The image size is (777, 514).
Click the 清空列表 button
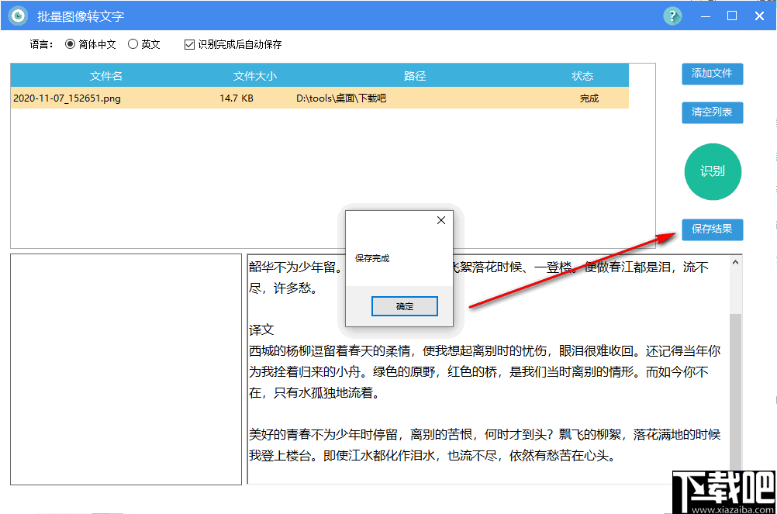click(x=712, y=112)
